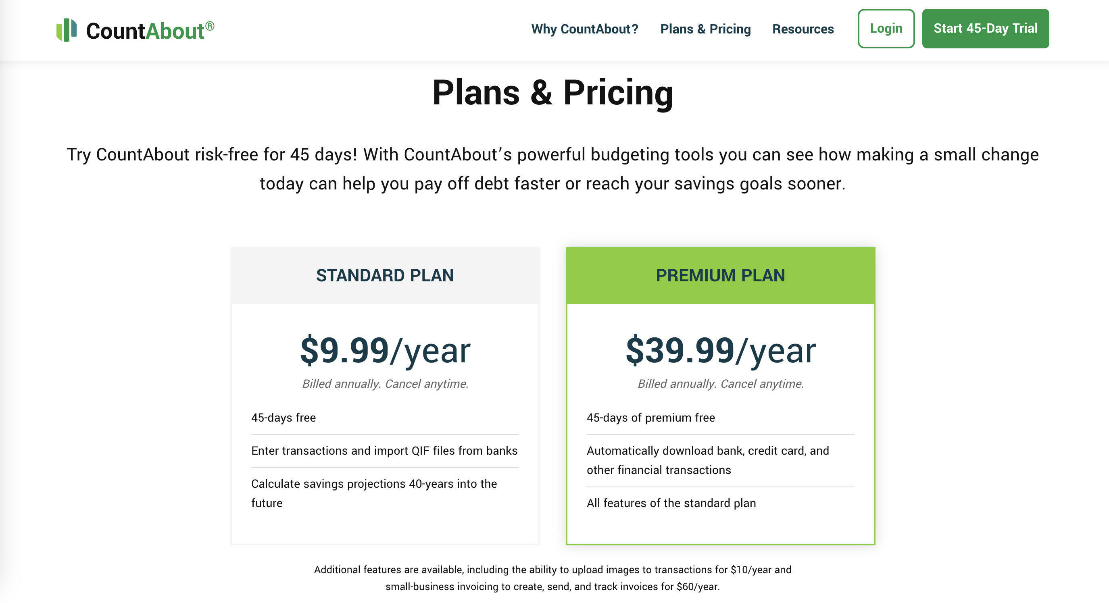Image resolution: width=1109 pixels, height=603 pixels.
Task: Click billing note under the $39.99 price
Action: tap(720, 383)
